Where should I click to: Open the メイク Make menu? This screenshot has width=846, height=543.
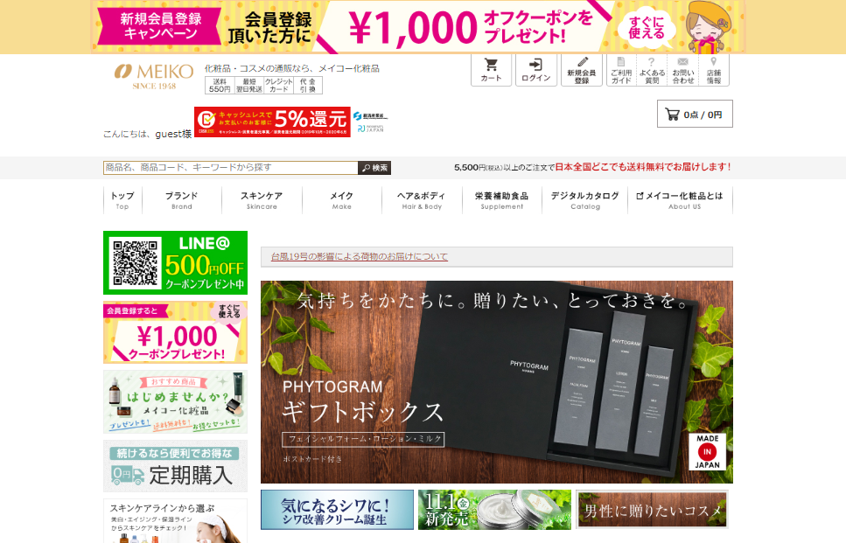coord(341,200)
